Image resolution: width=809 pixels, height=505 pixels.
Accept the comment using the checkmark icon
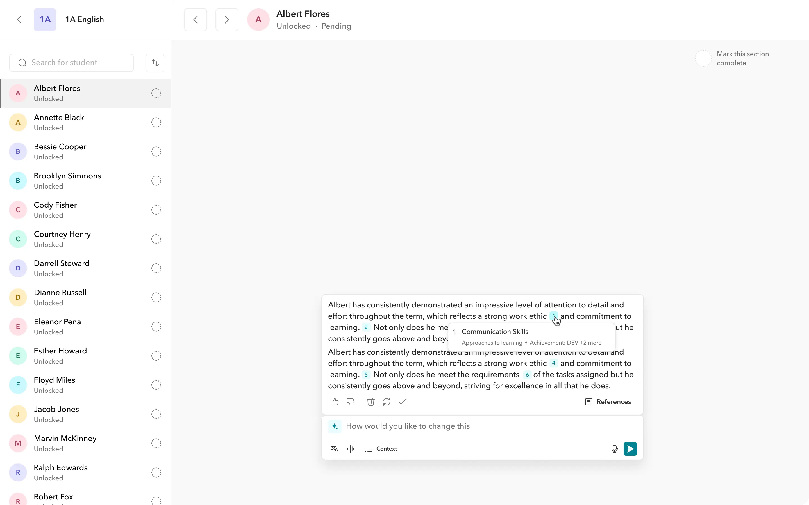pos(402,402)
